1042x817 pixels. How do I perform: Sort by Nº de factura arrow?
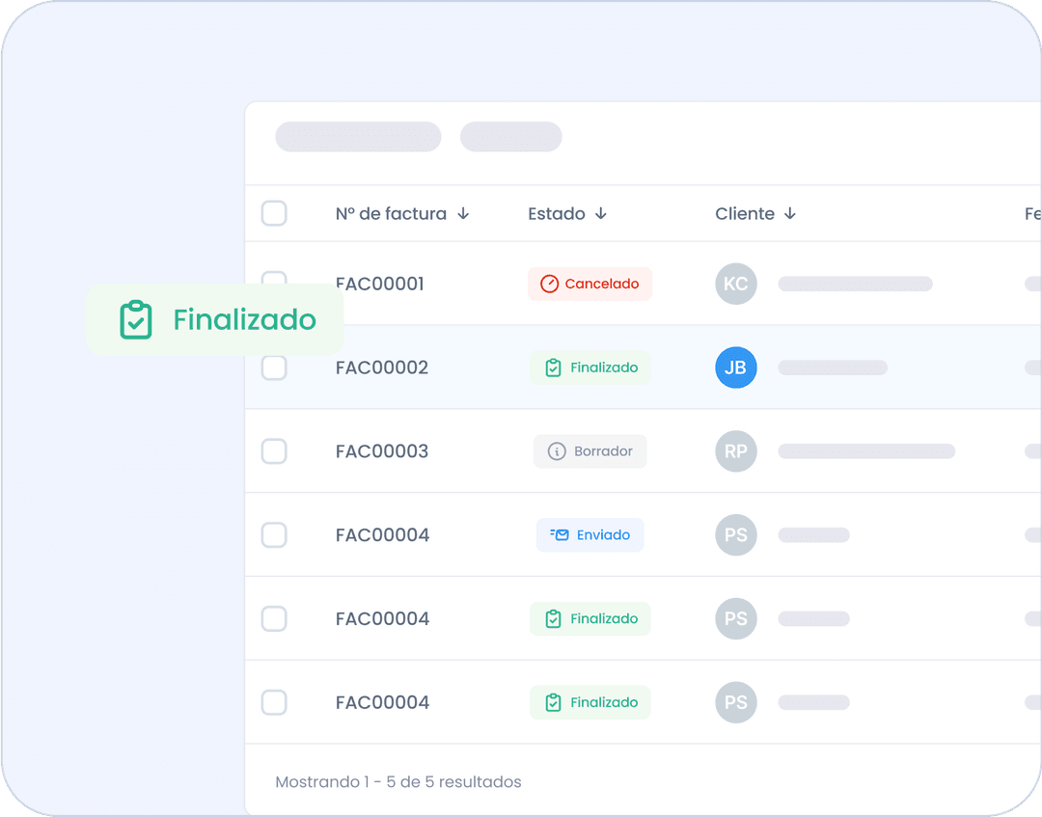(x=463, y=214)
